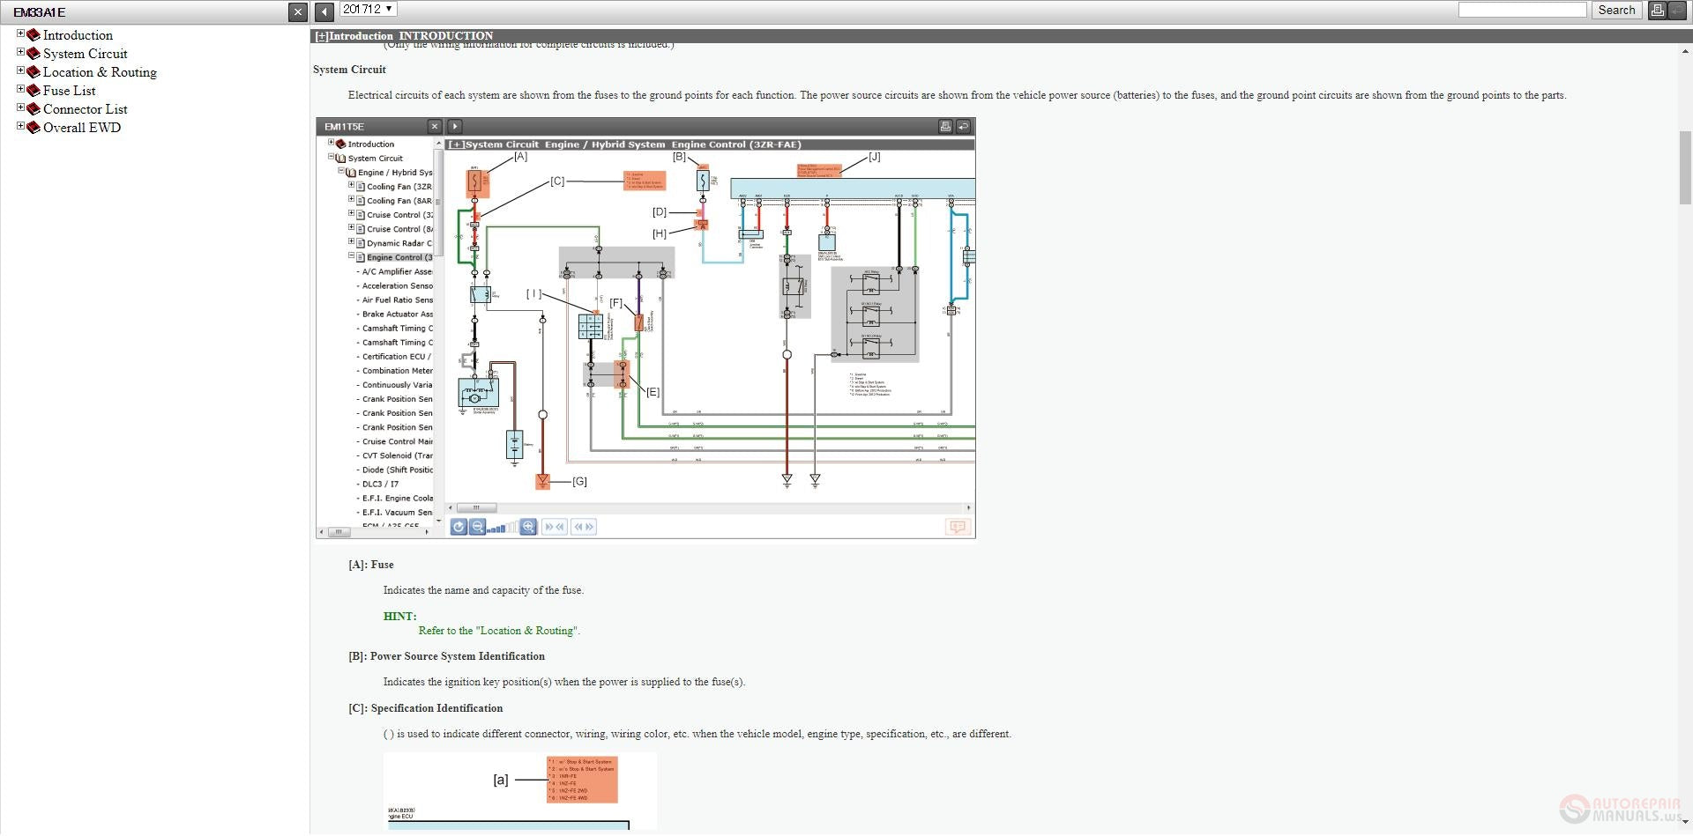This screenshot has height=836, width=1693.
Task: Click the left-pointing triangle button beside 201712
Action: tap(324, 11)
